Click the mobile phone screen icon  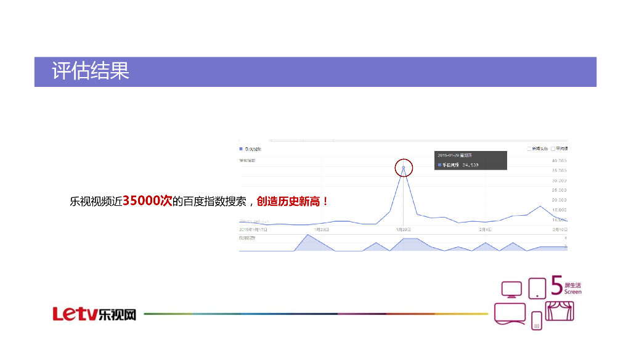click(x=537, y=320)
